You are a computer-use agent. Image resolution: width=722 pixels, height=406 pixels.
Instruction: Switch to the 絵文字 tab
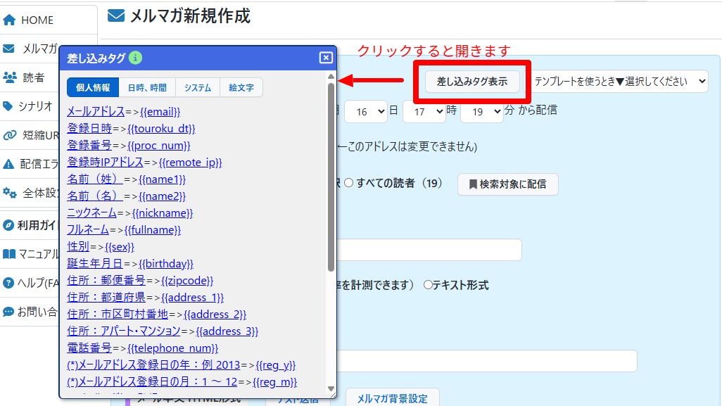pos(241,88)
